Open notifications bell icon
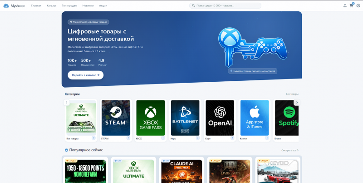This screenshot has height=183, width=363. [x=345, y=5]
